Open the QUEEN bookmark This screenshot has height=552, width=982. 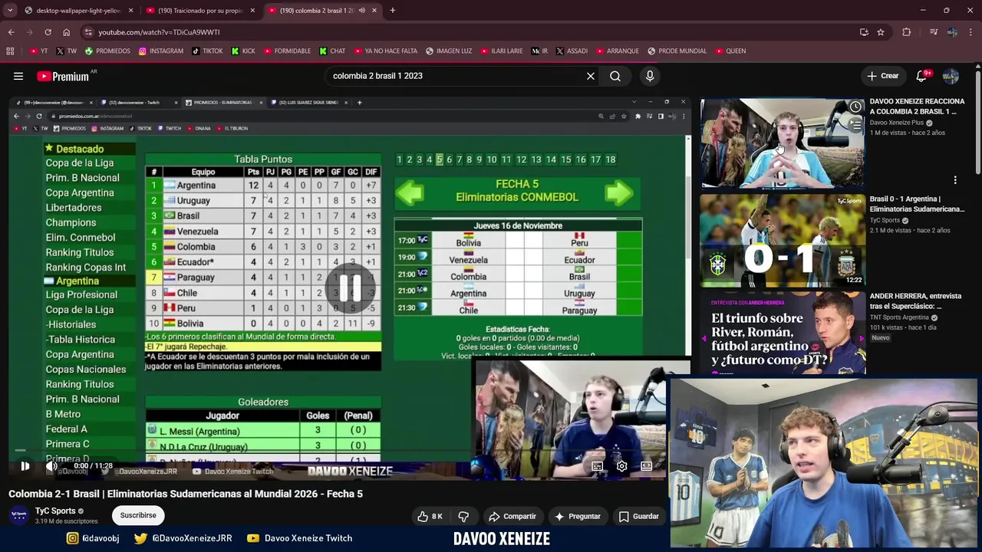(x=730, y=51)
